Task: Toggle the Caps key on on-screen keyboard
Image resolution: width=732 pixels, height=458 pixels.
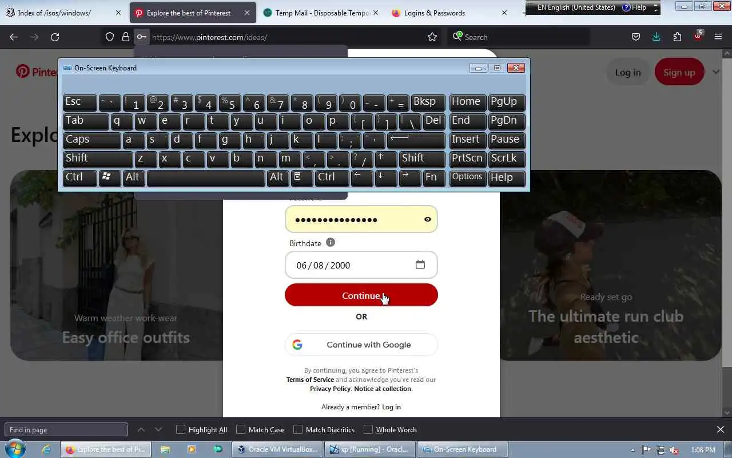Action: tap(91, 140)
